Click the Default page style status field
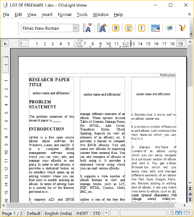 34,213
